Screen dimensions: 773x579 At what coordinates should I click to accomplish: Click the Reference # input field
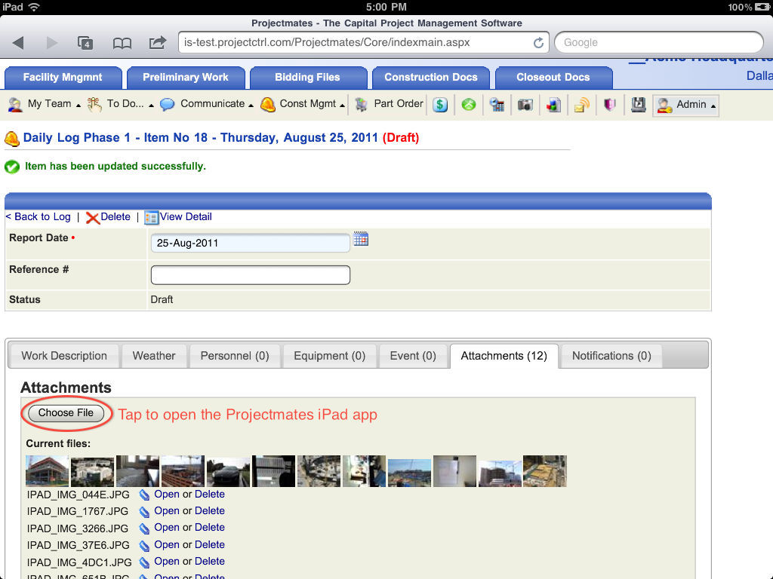coord(251,275)
